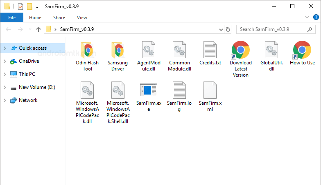Image resolution: width=321 pixels, height=185 pixels.
Task: Open the Download Latest Version shortcut
Action: click(241, 50)
